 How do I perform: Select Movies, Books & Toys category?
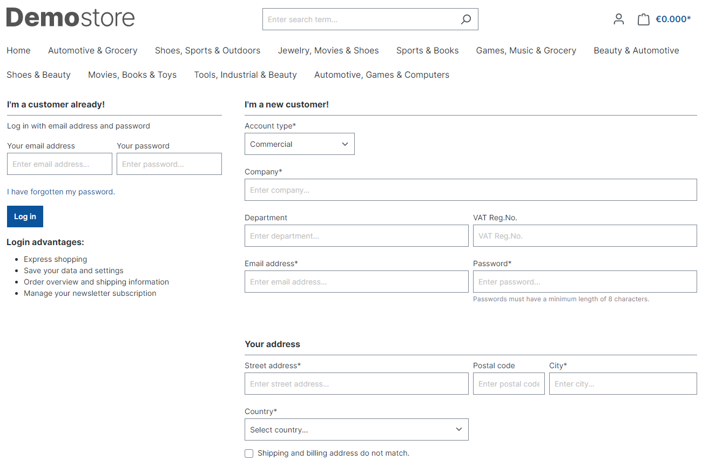(132, 75)
